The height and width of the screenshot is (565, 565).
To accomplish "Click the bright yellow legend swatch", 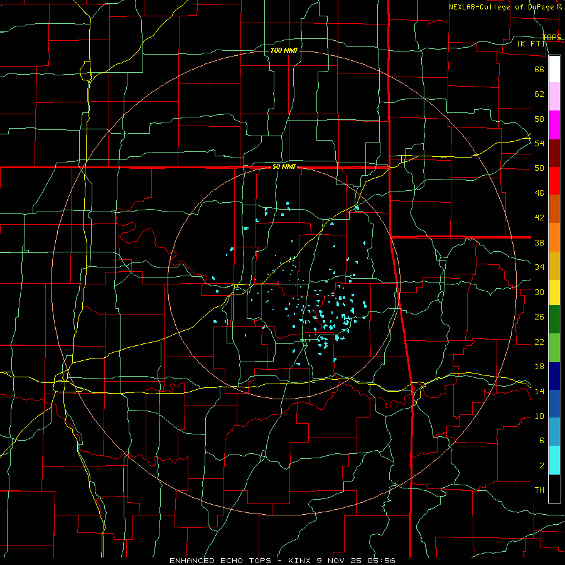I will [554, 293].
